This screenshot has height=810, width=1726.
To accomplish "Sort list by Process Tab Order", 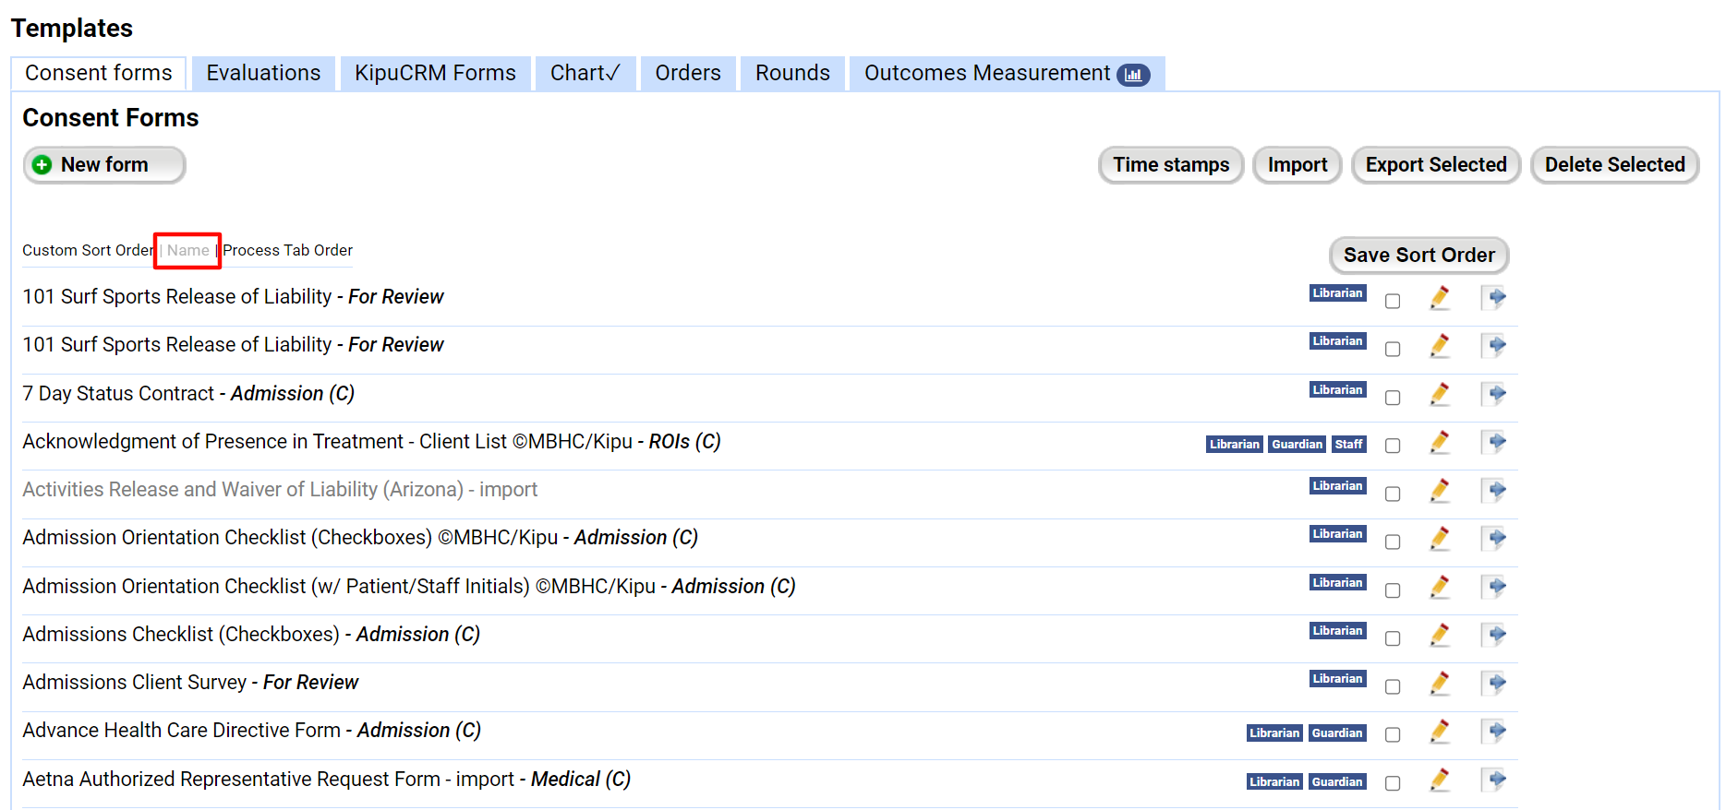I will click(x=288, y=250).
